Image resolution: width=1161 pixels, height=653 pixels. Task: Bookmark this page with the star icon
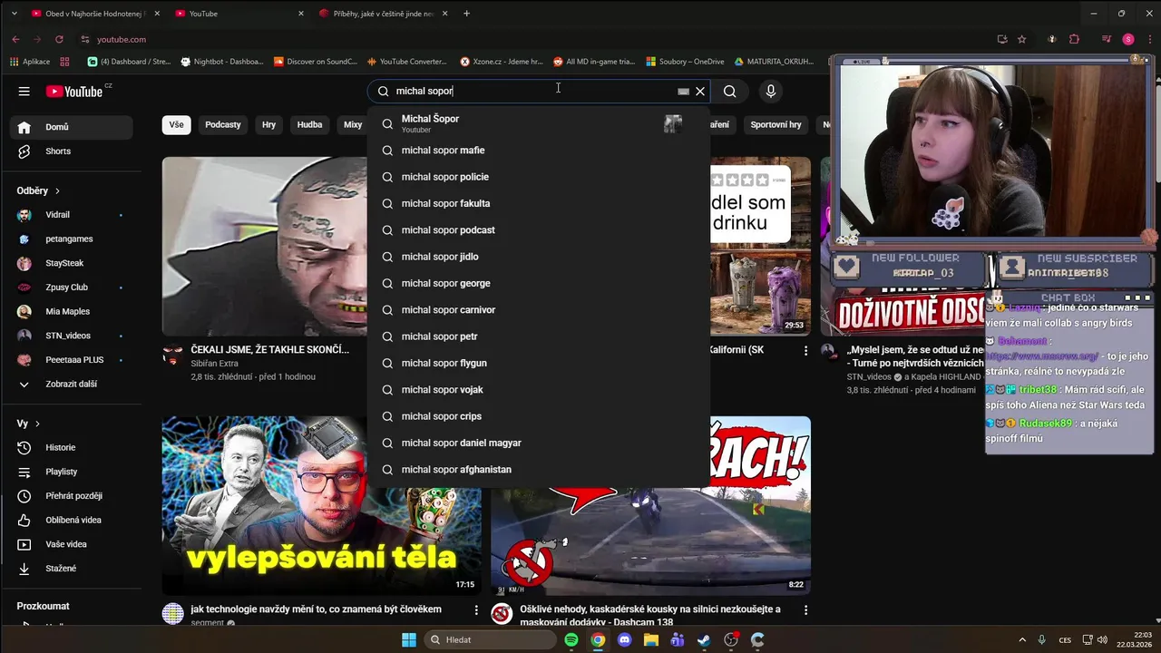pyautogui.click(x=1022, y=39)
